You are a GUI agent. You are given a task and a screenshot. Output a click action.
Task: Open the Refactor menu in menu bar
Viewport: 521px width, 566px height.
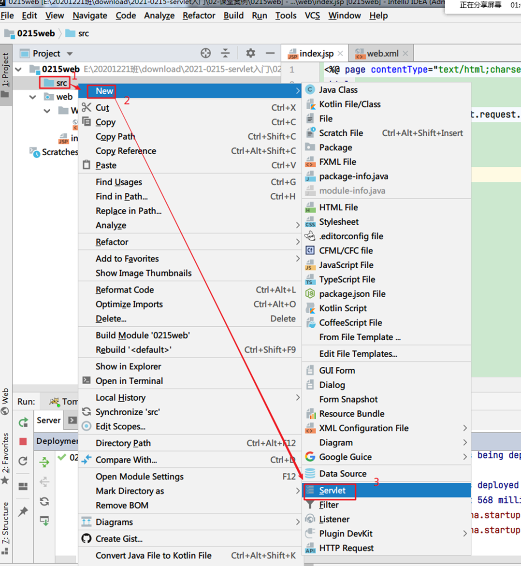point(199,15)
